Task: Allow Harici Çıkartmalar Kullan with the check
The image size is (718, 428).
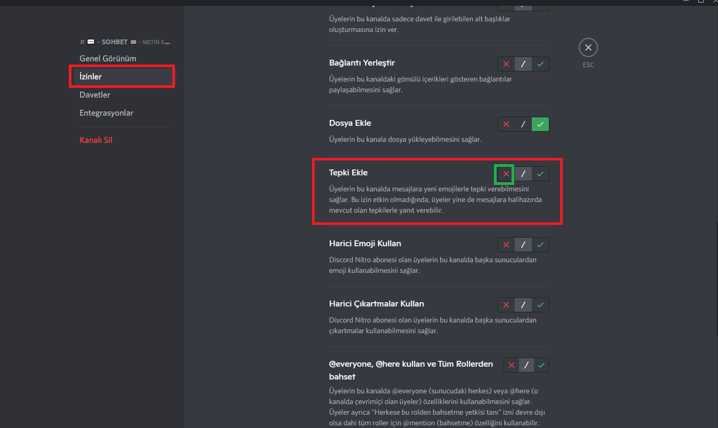Action: coord(540,305)
